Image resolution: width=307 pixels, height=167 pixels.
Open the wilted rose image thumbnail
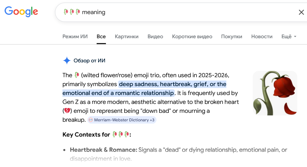pos(275,93)
